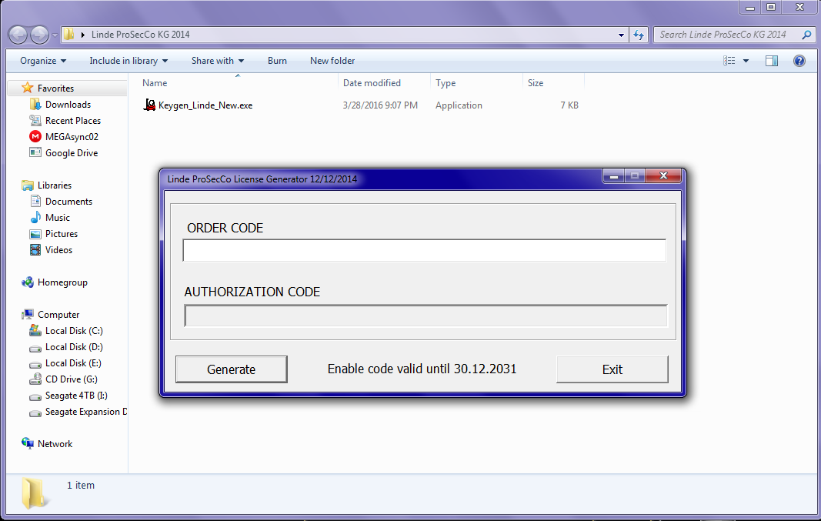Select Favorites in navigation pane
The width and height of the screenshot is (821, 521).
pyautogui.click(x=55, y=88)
